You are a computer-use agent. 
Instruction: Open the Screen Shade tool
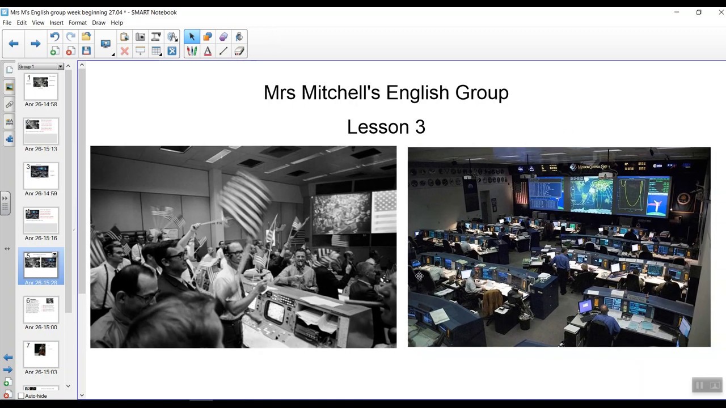(x=140, y=51)
